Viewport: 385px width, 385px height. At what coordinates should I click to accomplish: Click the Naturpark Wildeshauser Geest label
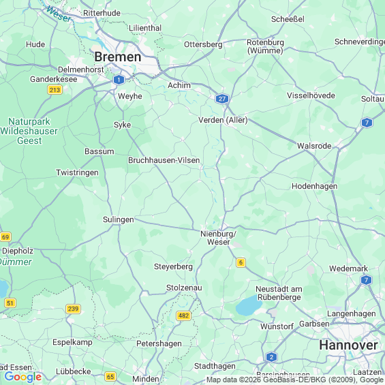(29, 131)
